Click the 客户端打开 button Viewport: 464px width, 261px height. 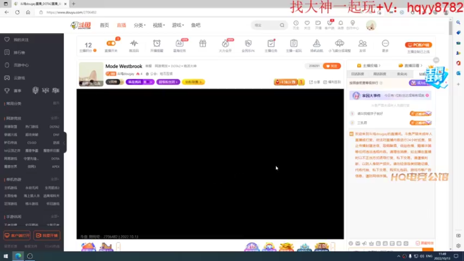17,235
